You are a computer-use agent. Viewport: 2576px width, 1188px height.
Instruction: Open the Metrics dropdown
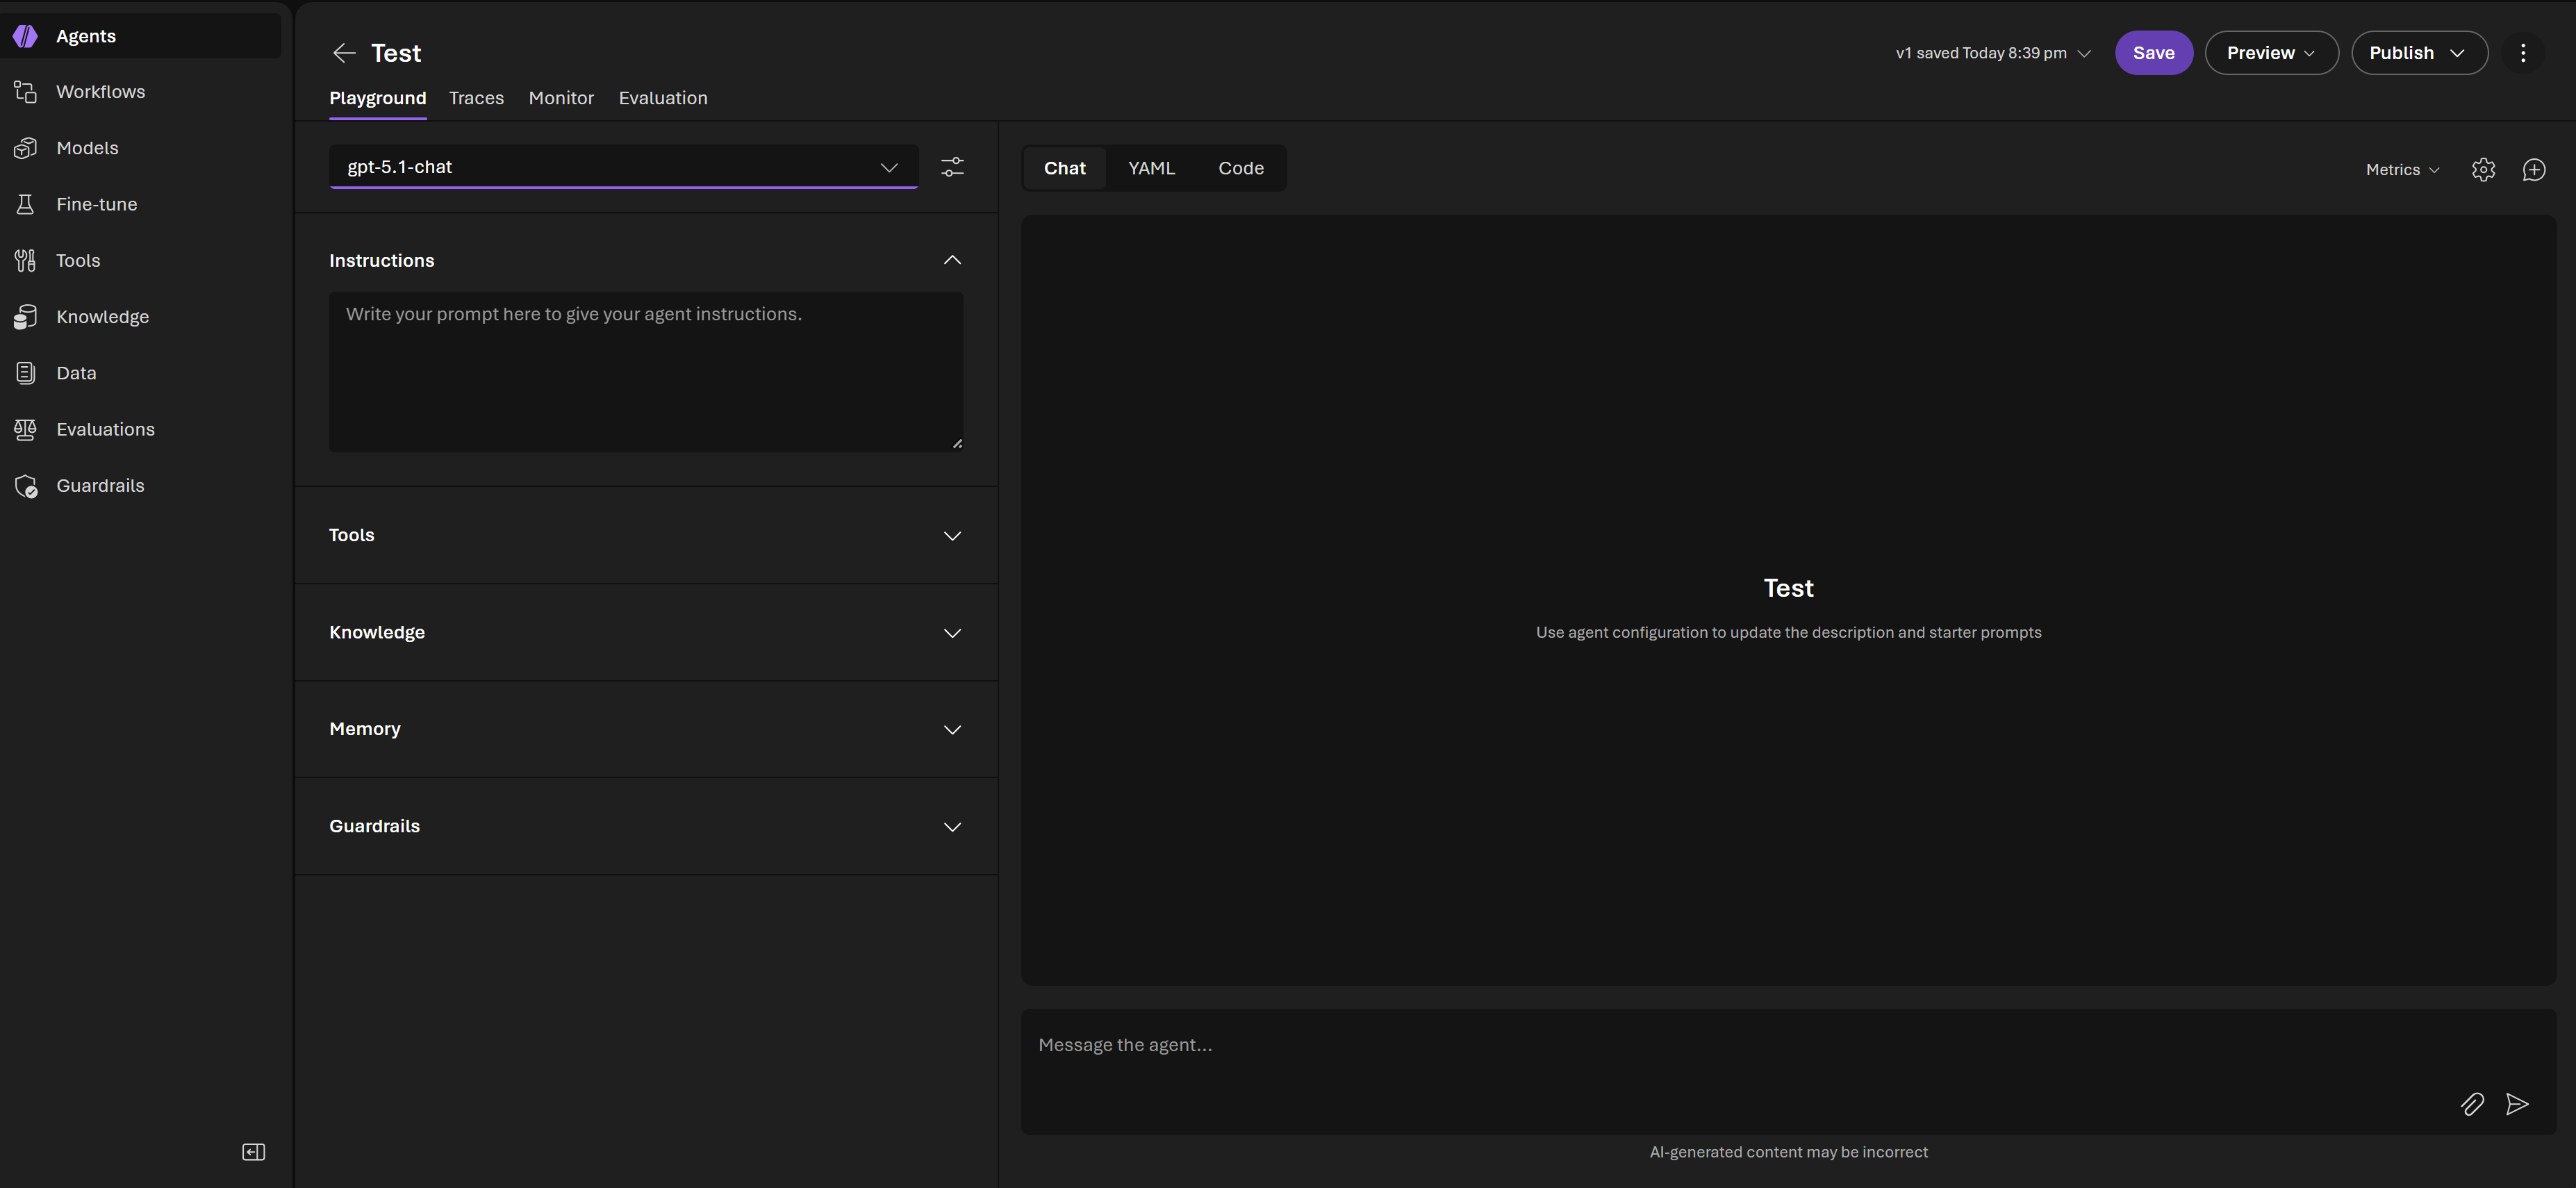[2402, 170]
